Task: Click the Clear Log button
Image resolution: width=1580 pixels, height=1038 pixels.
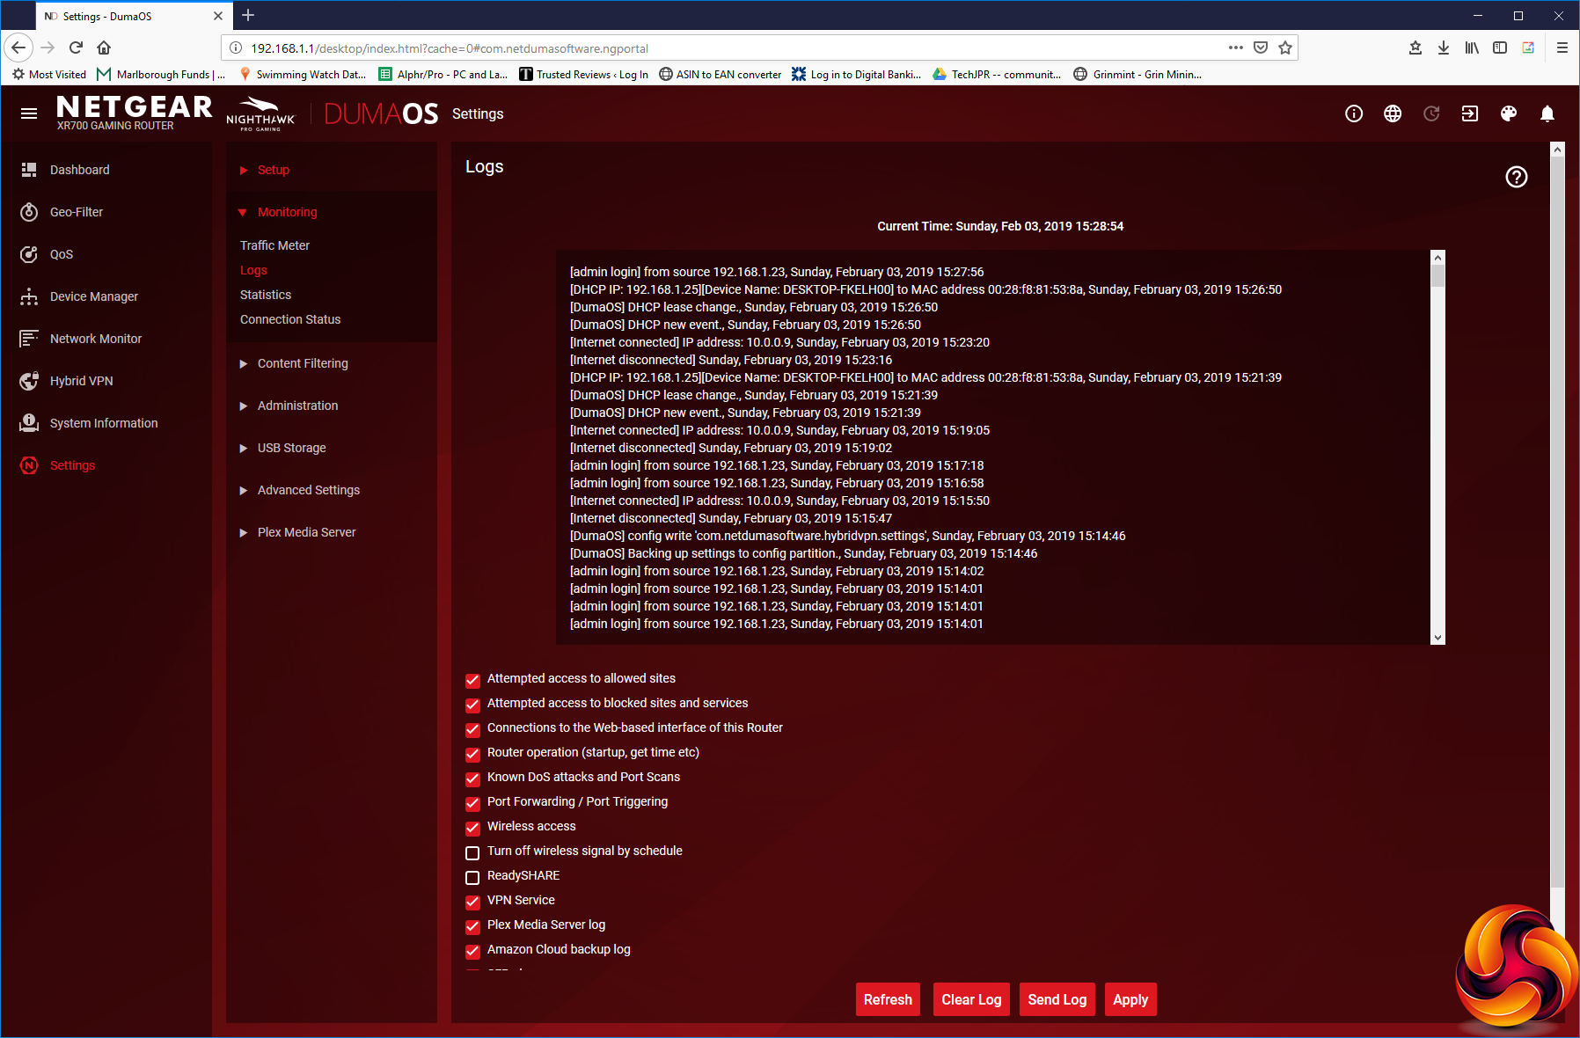Action: click(x=971, y=999)
